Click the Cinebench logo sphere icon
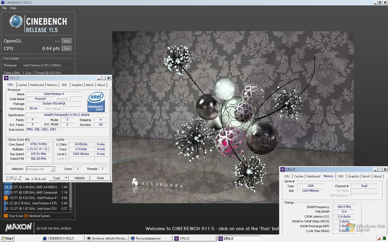 tap(16, 22)
